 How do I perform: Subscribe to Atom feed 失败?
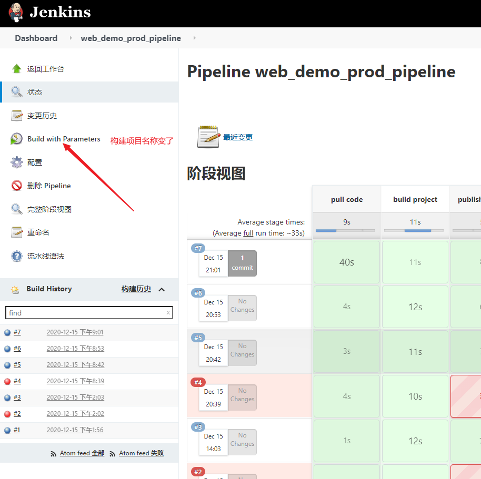point(141,453)
